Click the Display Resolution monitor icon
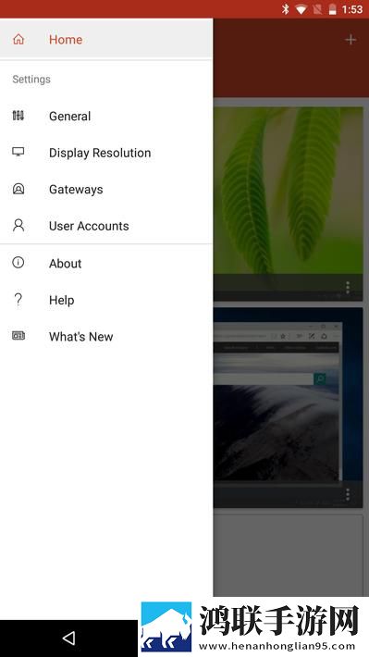The width and height of the screenshot is (369, 657). (x=18, y=152)
